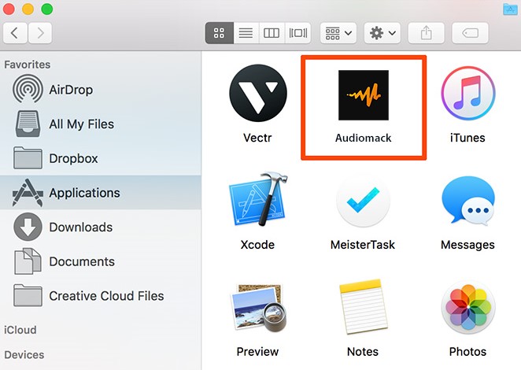Click the Photos name label
Screen dimensions: 521x370
click(467, 352)
